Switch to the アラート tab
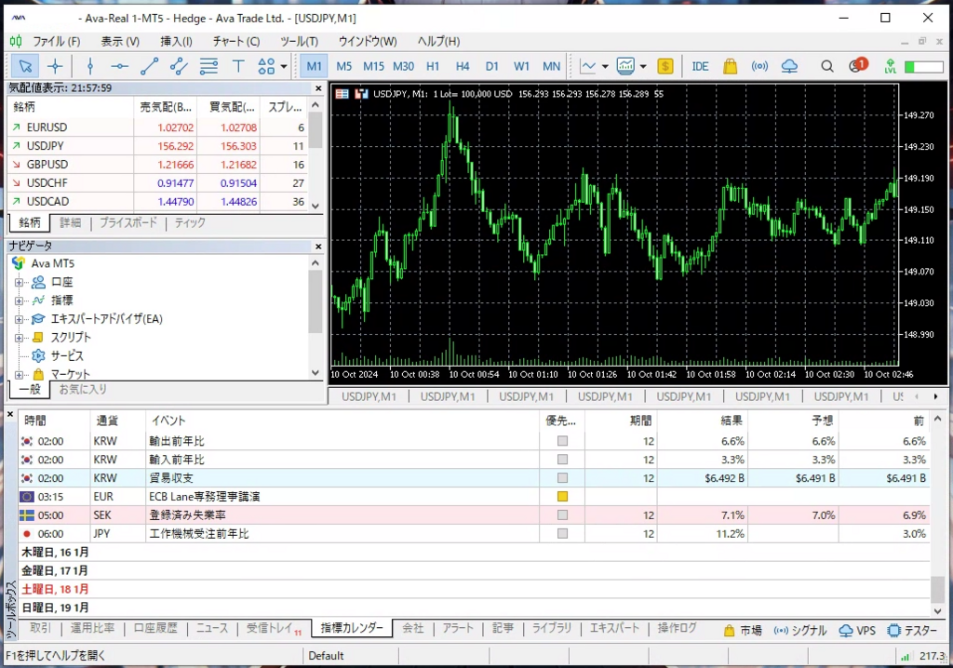This screenshot has width=953, height=668. point(458,628)
